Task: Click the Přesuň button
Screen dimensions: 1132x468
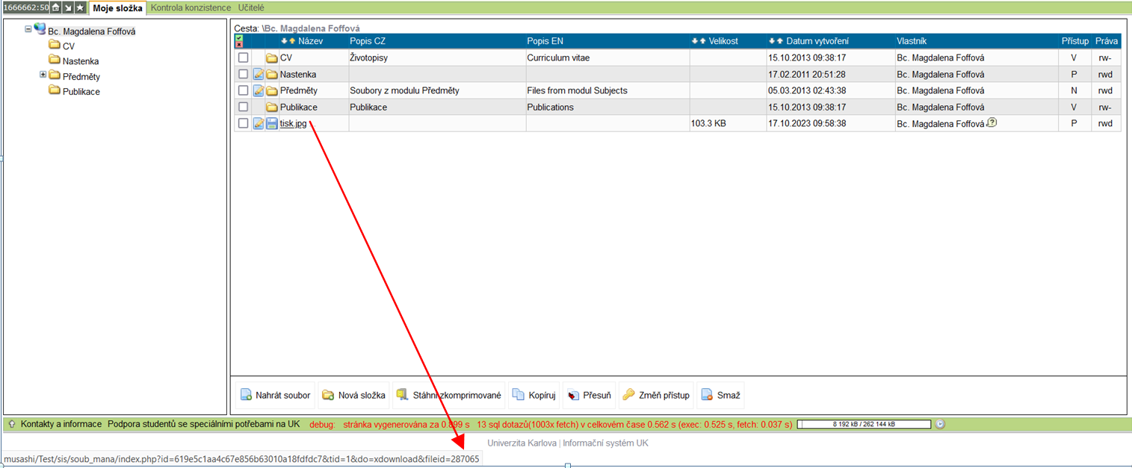Action: (x=589, y=395)
